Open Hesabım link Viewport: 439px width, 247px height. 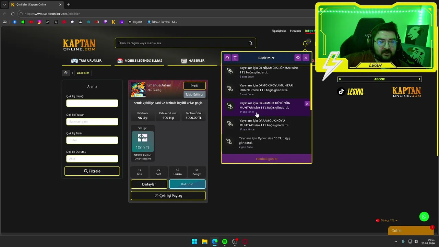[295, 31]
